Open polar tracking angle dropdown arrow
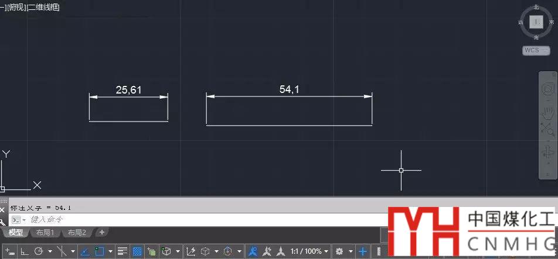 coord(50,251)
